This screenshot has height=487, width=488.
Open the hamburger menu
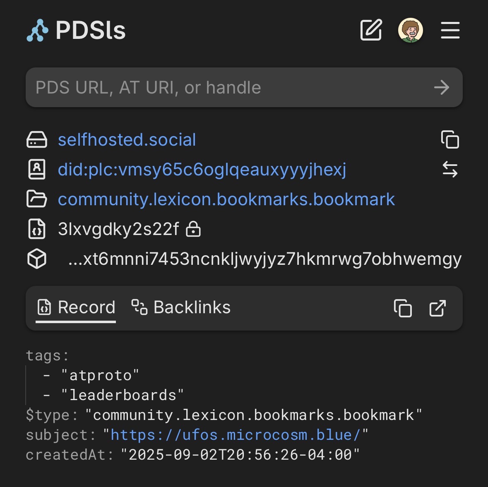point(450,30)
